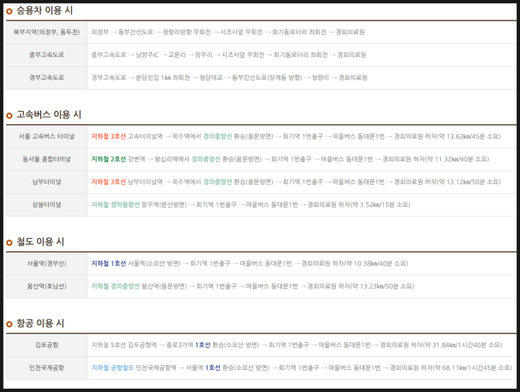Click 용산역(용문방면) in the 용산역 route
Screen dimensions: 520x392
click(x=164, y=286)
